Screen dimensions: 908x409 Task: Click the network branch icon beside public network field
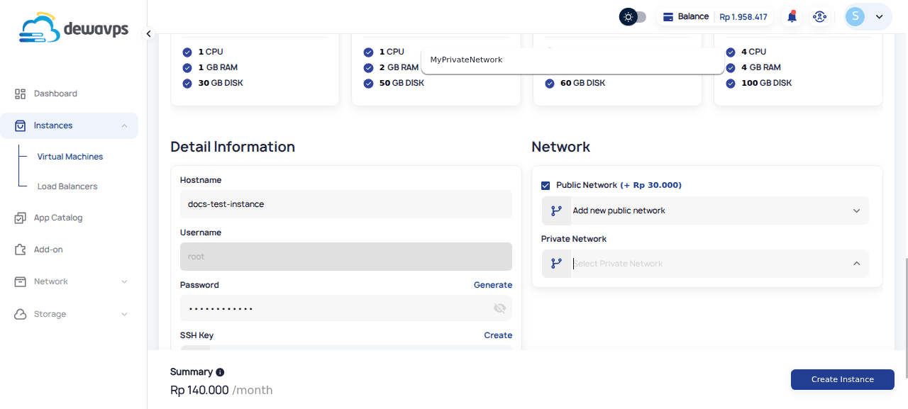(556, 210)
